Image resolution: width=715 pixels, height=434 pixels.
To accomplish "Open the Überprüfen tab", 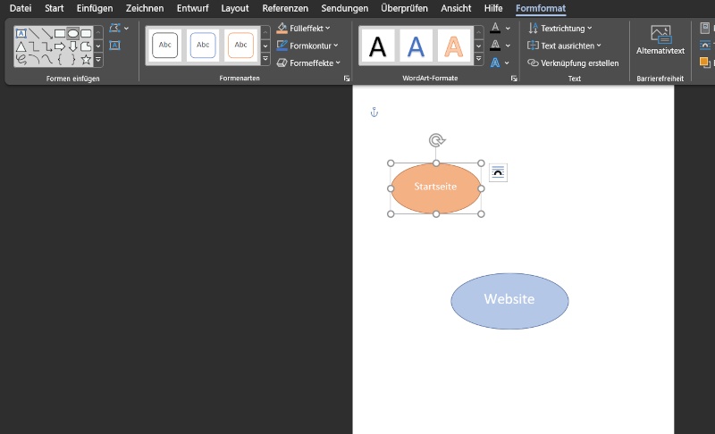I will [405, 8].
